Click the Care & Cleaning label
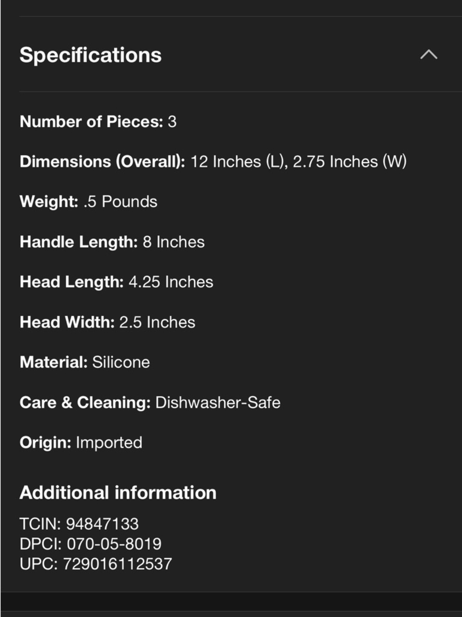 click(x=85, y=403)
